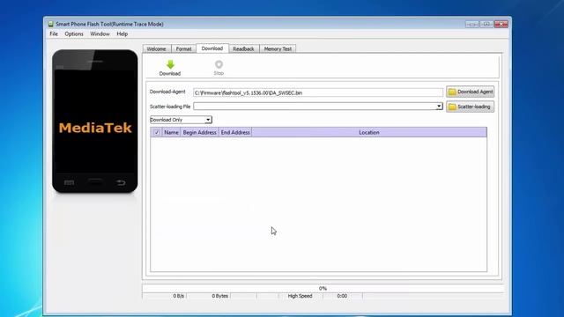Switch to the Memory Test tab

278,49
